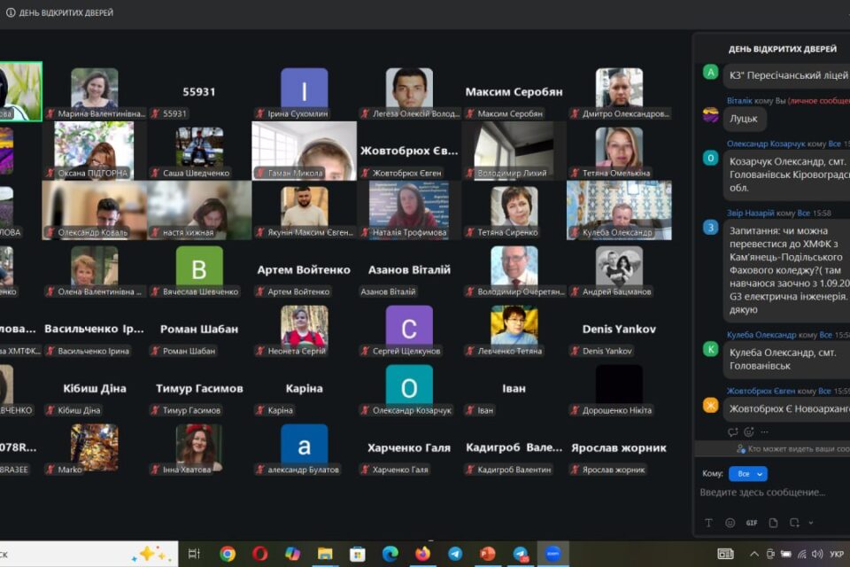This screenshot has height=567, width=850.
Task: Select the александр Булатов participant tile avatar
Action: [x=304, y=444]
